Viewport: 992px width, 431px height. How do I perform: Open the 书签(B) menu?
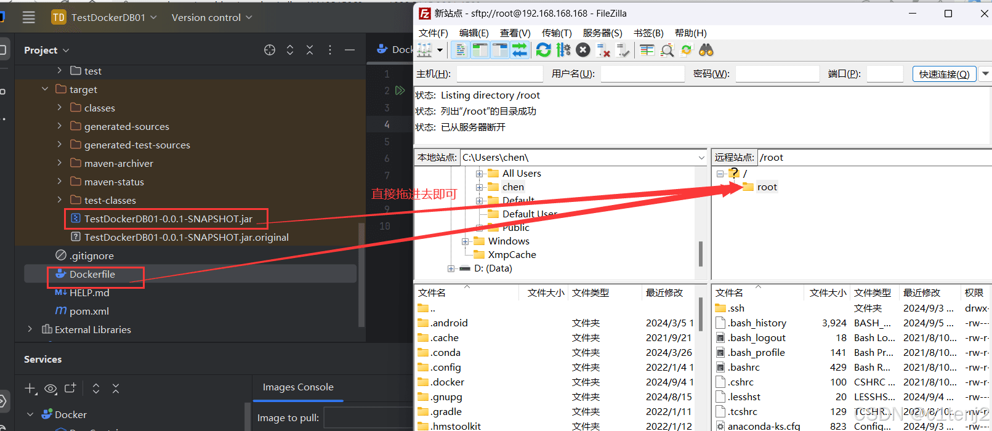pos(648,33)
